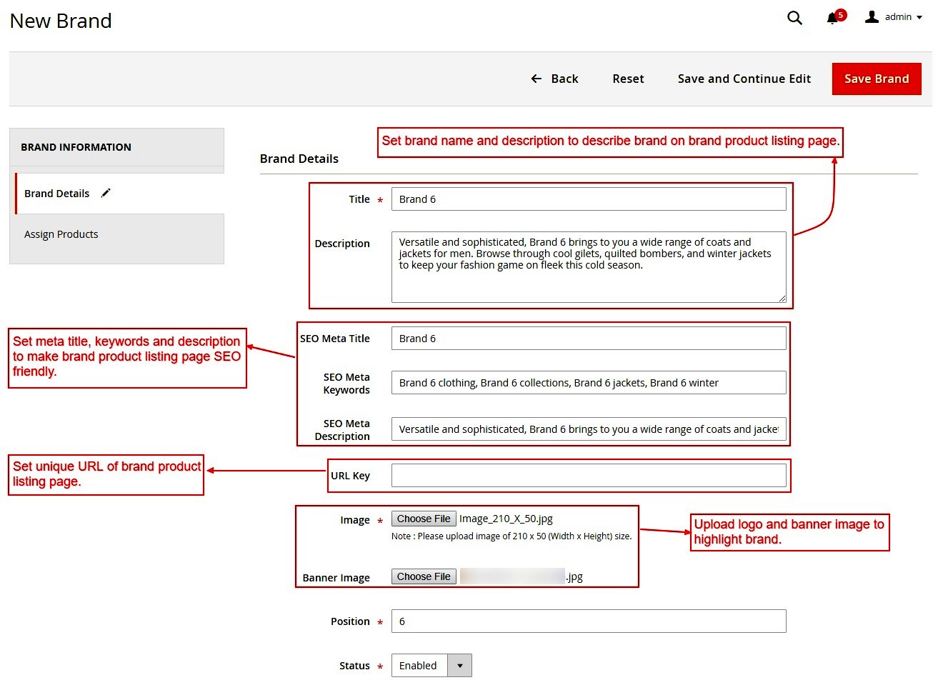The image size is (938, 700).
Task: Click the SEO Meta Keywords field
Action: pyautogui.click(x=588, y=383)
